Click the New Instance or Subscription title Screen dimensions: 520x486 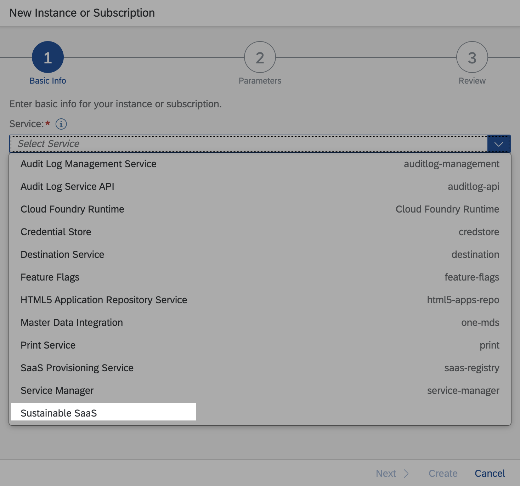coord(82,13)
